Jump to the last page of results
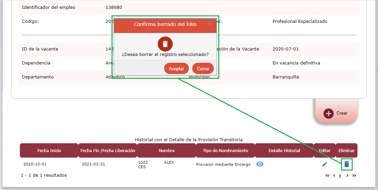This screenshot has height=190, width=378. 354,176
